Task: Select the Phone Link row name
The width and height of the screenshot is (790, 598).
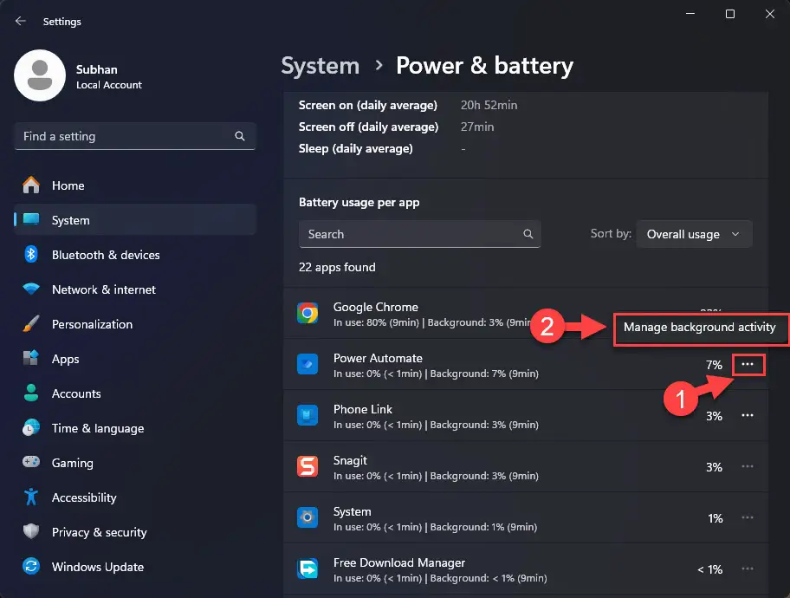Action: pyautogui.click(x=363, y=409)
